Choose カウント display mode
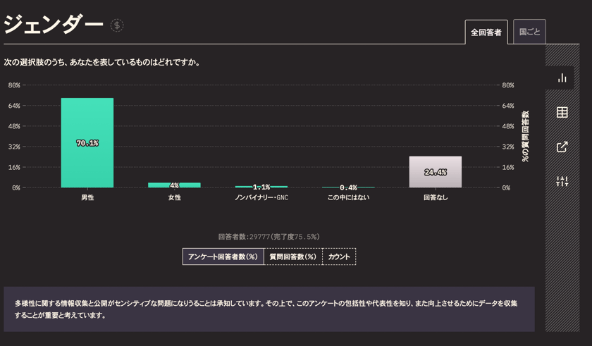The image size is (592, 346). (339, 257)
